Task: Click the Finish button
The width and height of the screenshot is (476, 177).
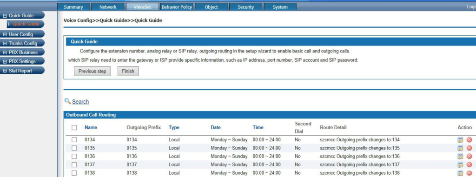Action: (x=128, y=71)
